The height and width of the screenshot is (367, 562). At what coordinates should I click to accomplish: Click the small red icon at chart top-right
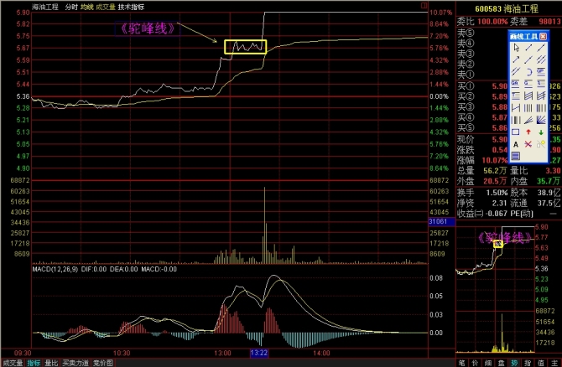424,5
